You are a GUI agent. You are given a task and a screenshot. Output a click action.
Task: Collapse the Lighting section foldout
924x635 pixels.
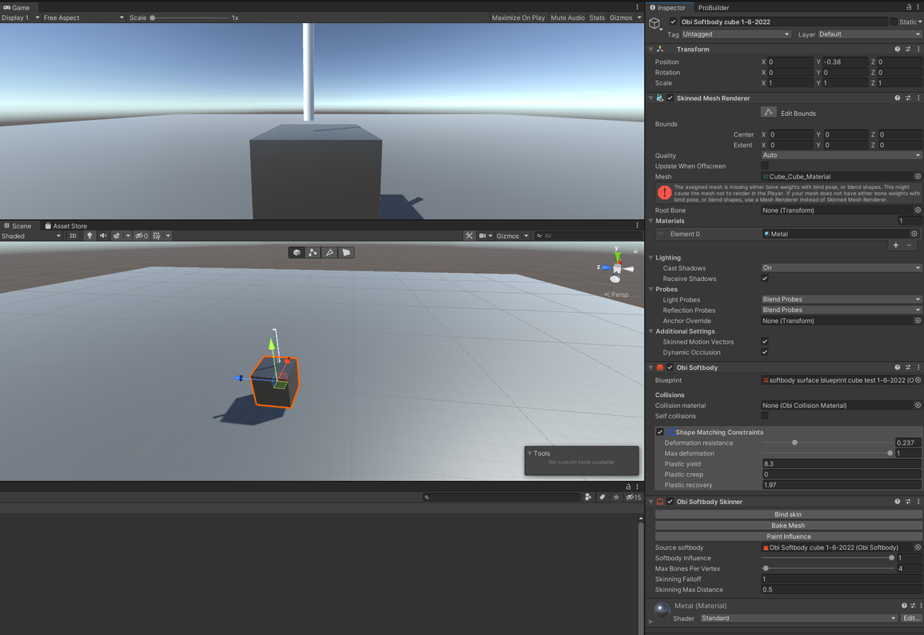[x=651, y=258]
